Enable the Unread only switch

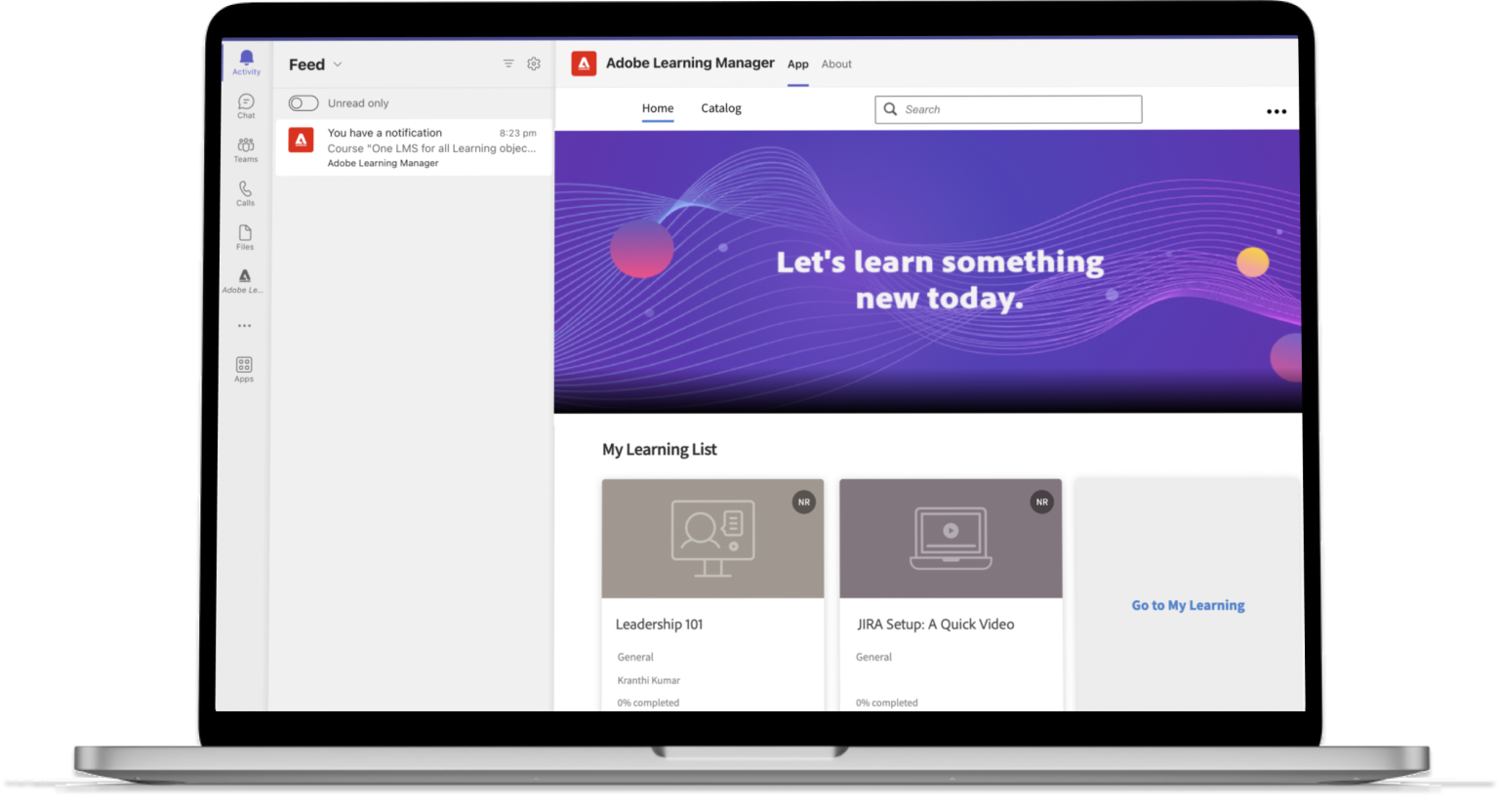[x=303, y=102]
